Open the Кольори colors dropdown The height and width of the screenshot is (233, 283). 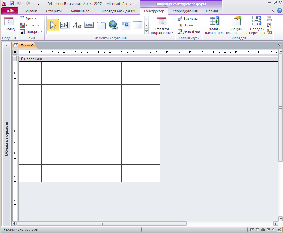tap(31, 25)
